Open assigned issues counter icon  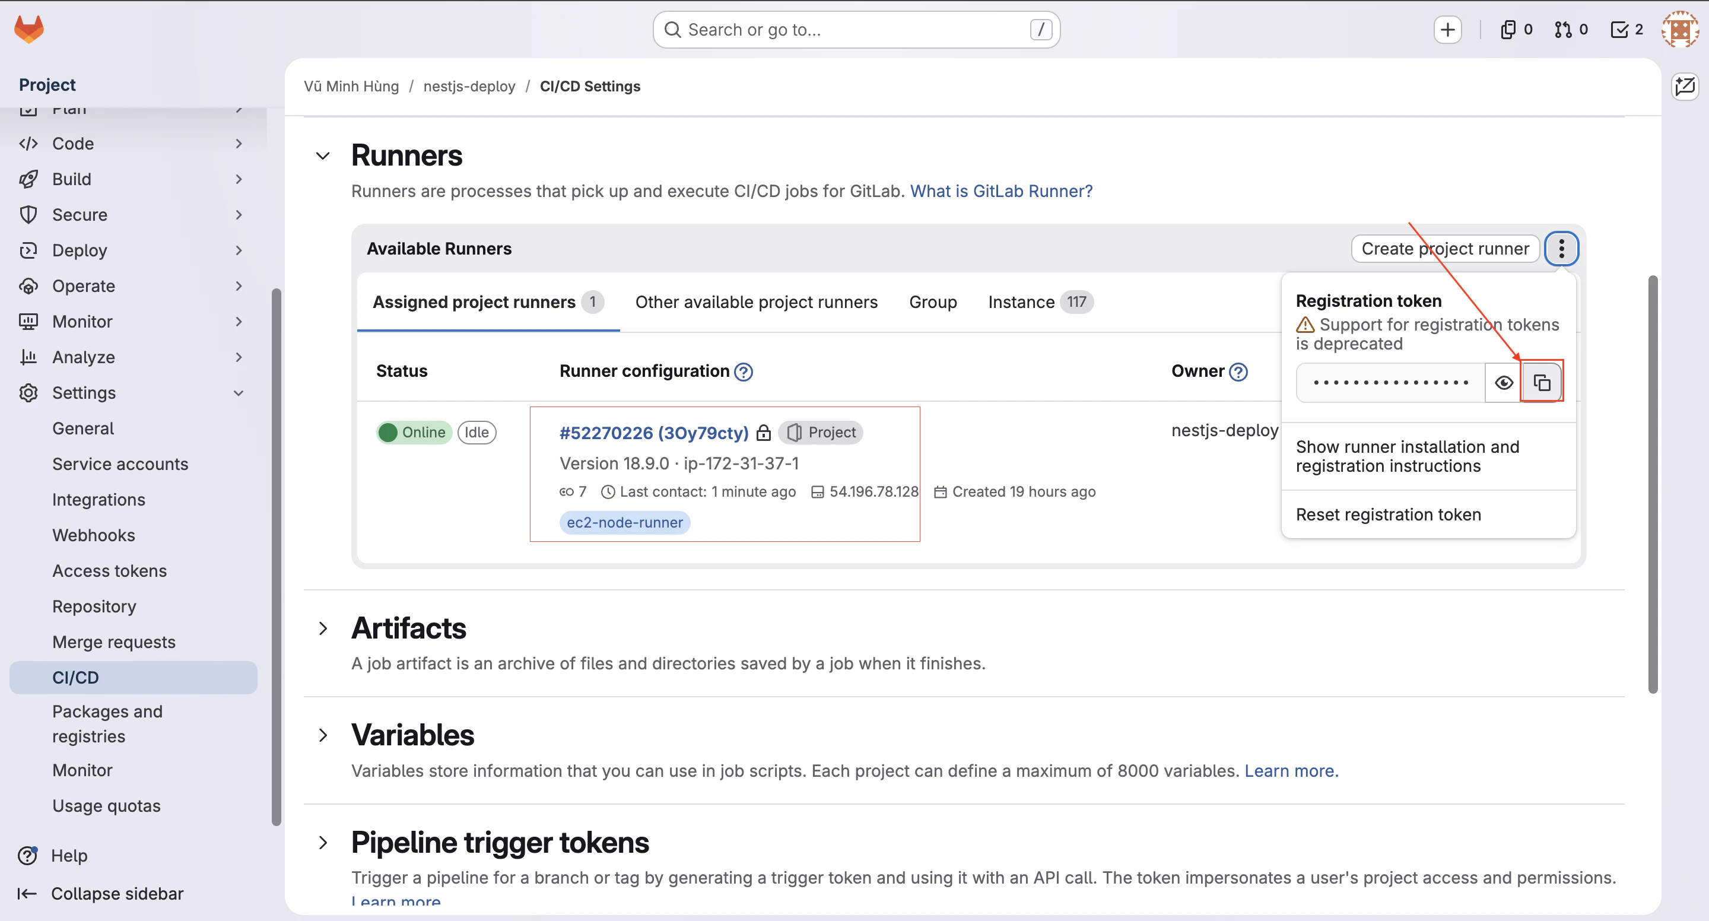(x=1516, y=29)
